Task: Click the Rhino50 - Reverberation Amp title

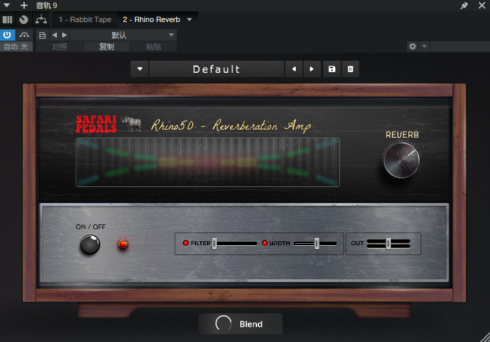Action: pyautogui.click(x=231, y=126)
